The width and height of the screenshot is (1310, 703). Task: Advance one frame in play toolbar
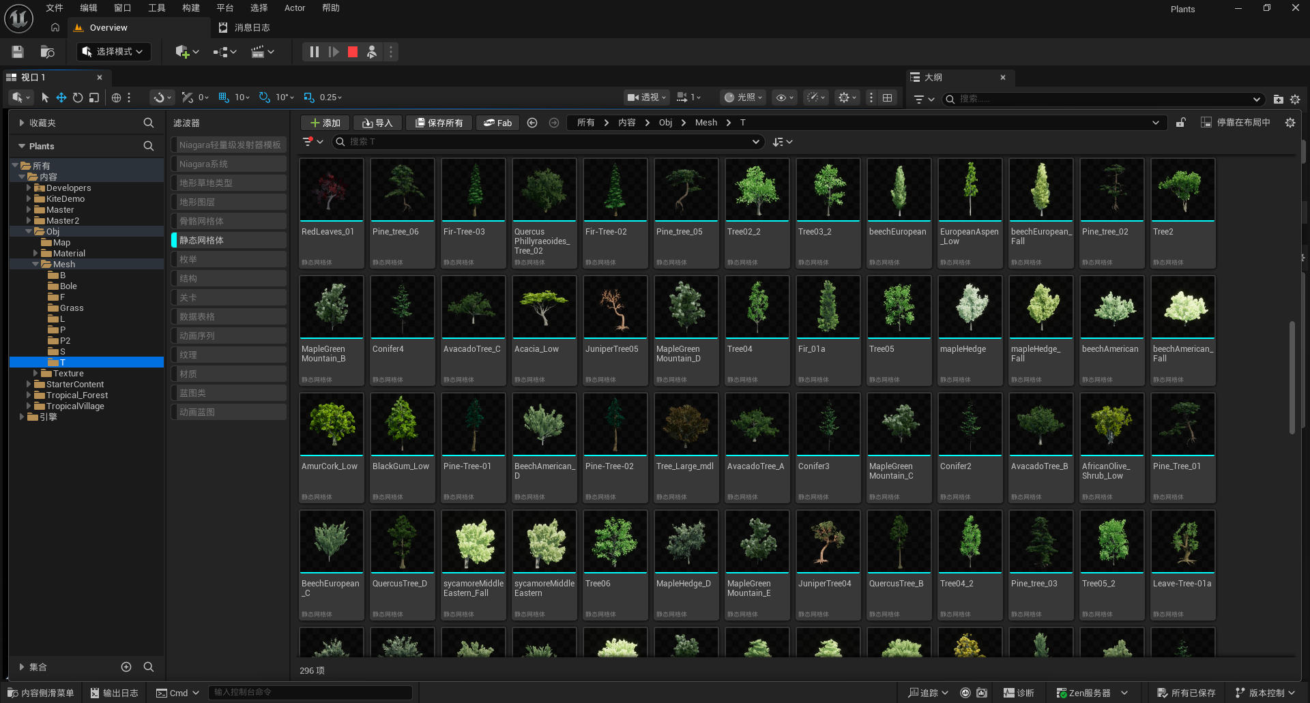point(334,52)
